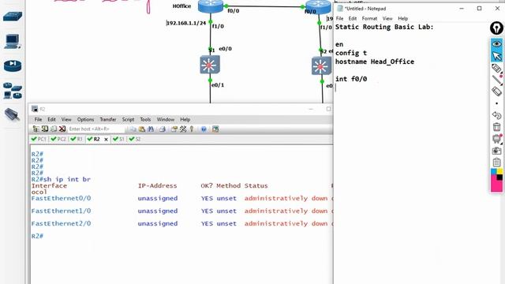Switch to the R1 session tab

77,139
